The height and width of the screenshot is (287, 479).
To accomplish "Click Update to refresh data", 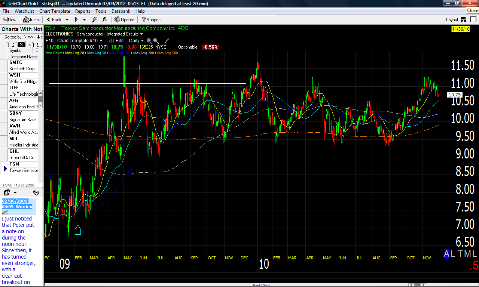I will click(x=124, y=20).
